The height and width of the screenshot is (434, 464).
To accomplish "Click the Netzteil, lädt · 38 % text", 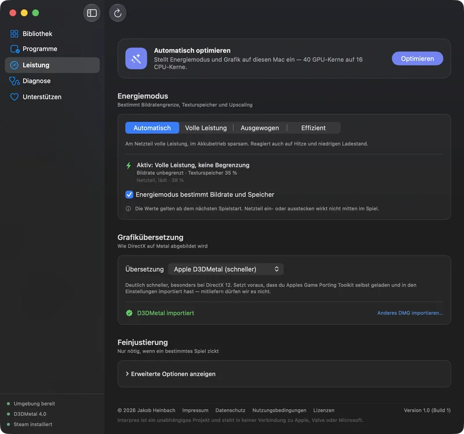I will click(160, 180).
